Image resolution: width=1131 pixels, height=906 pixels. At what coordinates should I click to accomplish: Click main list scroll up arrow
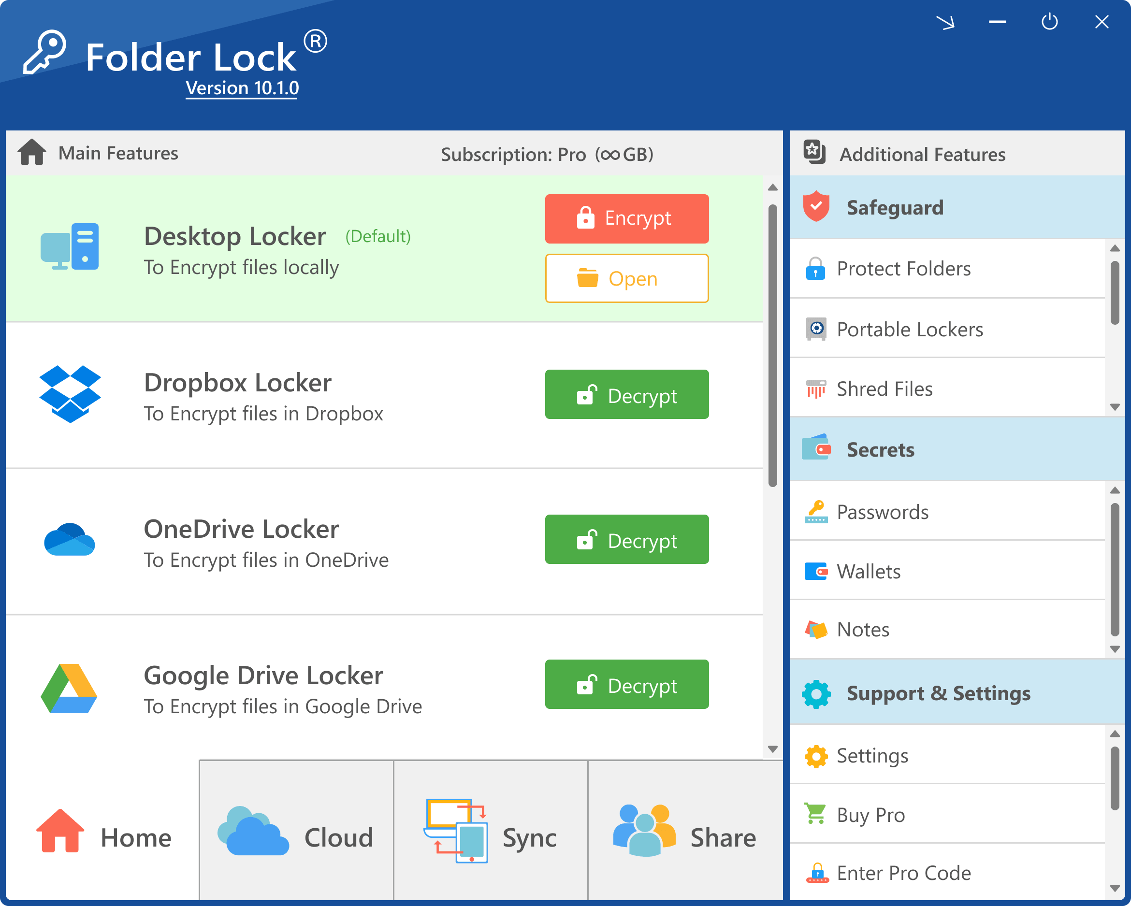pos(773,187)
